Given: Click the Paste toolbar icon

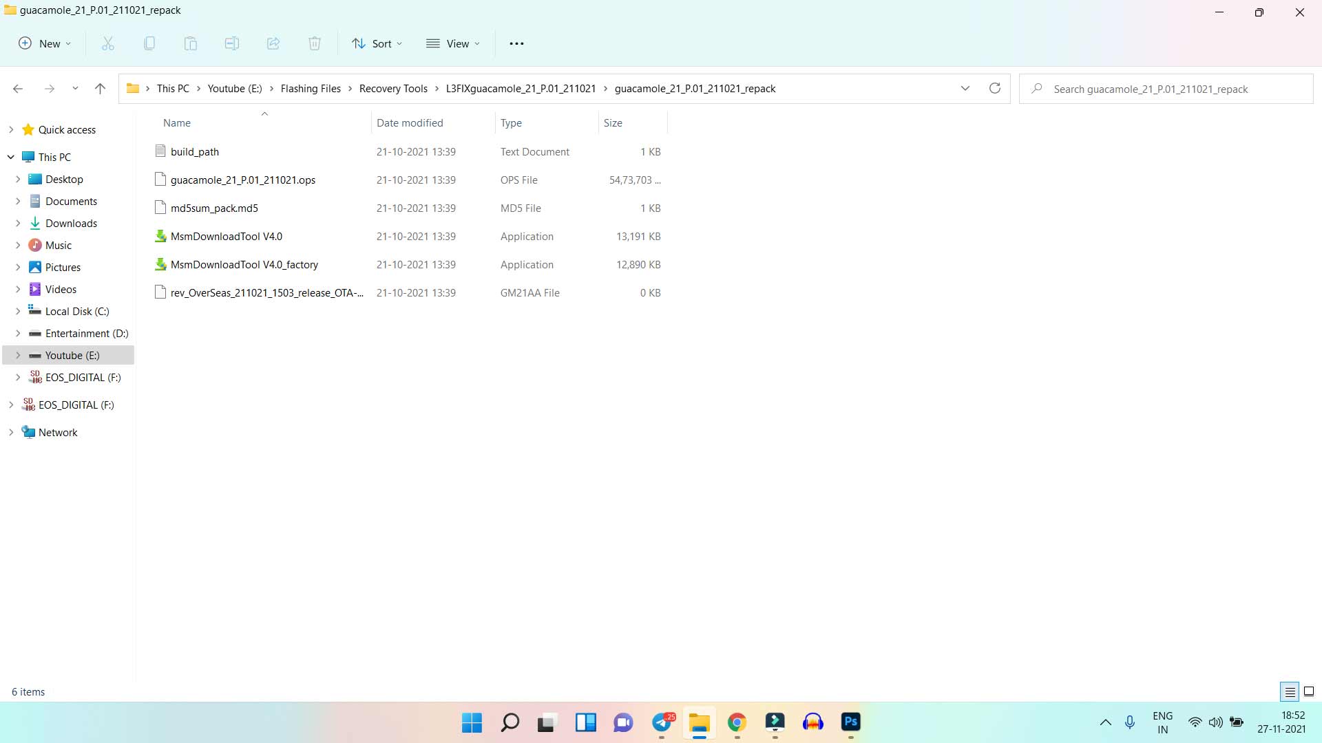Looking at the screenshot, I should click(x=191, y=43).
